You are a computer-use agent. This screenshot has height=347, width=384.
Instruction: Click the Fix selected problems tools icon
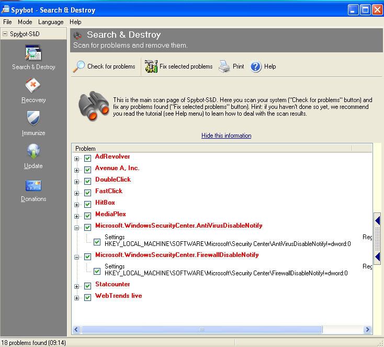click(151, 66)
